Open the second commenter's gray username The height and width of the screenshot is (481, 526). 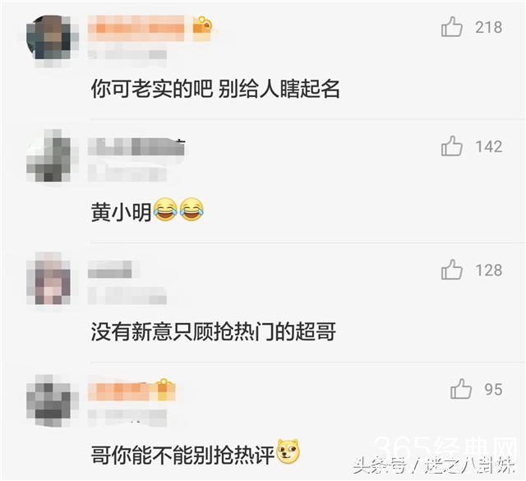click(x=136, y=147)
